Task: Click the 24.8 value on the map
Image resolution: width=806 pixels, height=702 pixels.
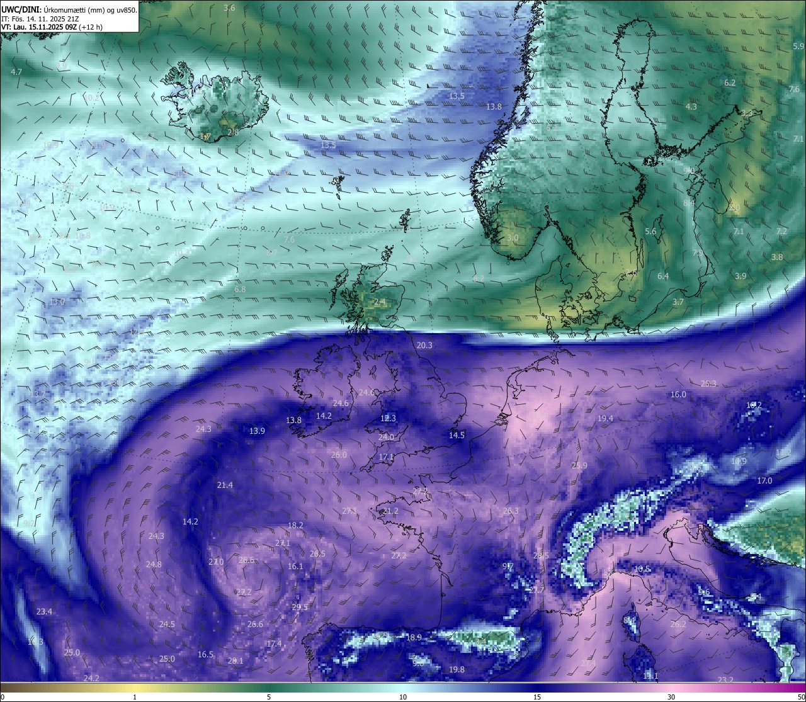Action: click(x=154, y=564)
